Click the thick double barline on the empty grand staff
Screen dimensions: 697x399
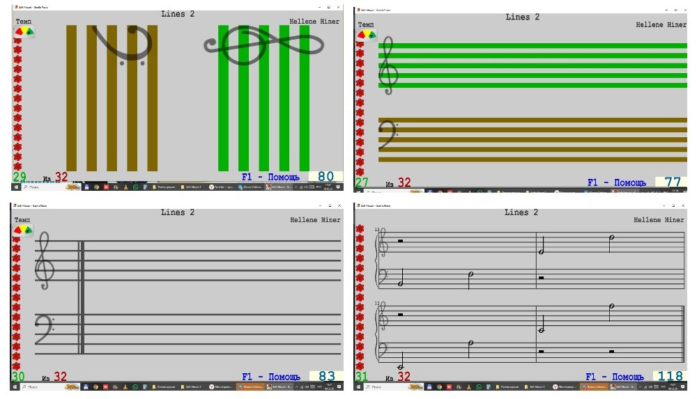click(x=81, y=297)
